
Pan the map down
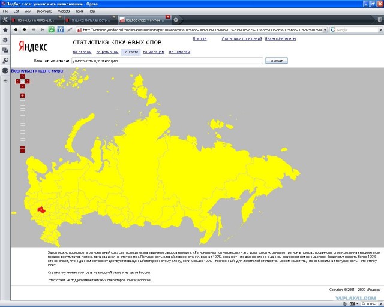point(23,86)
